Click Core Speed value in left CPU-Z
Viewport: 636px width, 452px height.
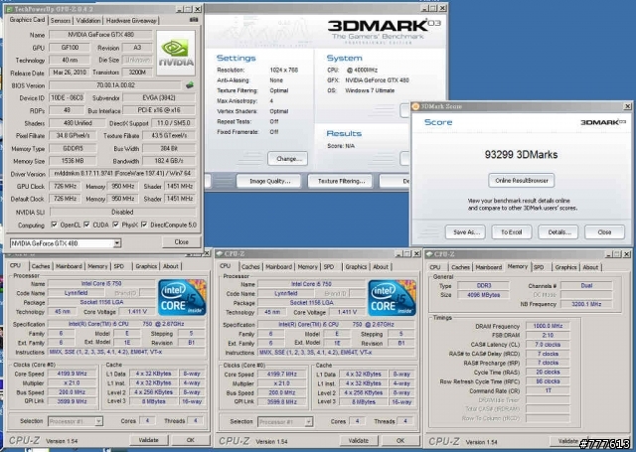[73, 374]
